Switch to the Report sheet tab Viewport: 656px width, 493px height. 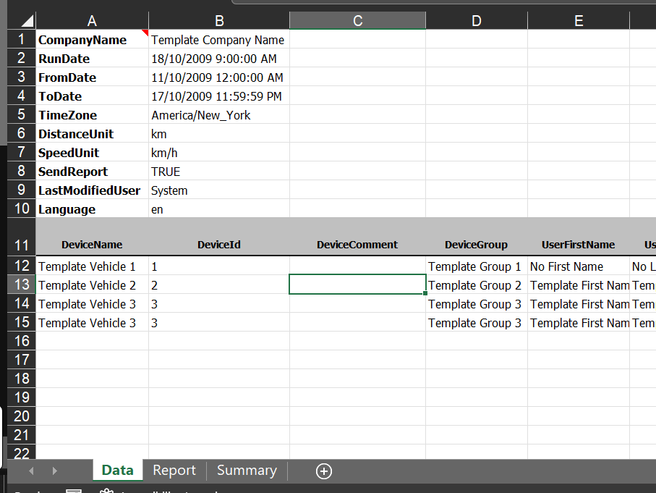tap(174, 471)
